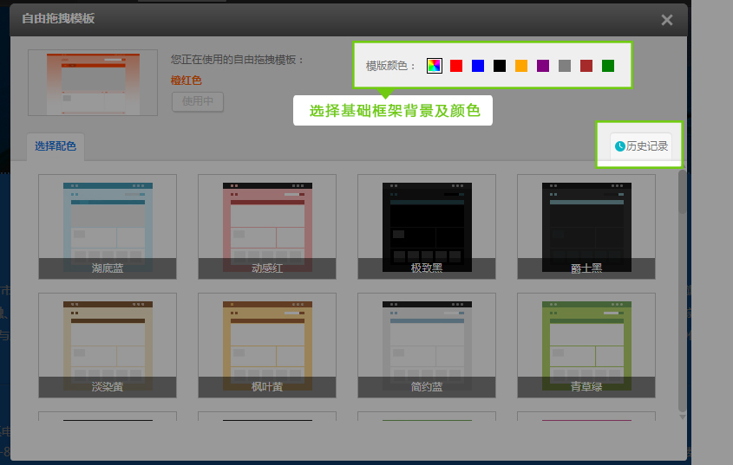Pick the red template color
The width and height of the screenshot is (733, 465).
[x=456, y=66]
